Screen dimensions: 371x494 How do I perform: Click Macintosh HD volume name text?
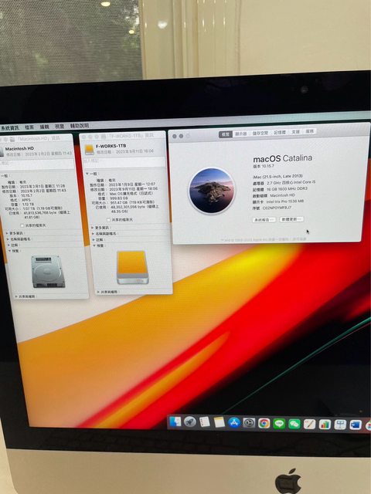(x=19, y=148)
